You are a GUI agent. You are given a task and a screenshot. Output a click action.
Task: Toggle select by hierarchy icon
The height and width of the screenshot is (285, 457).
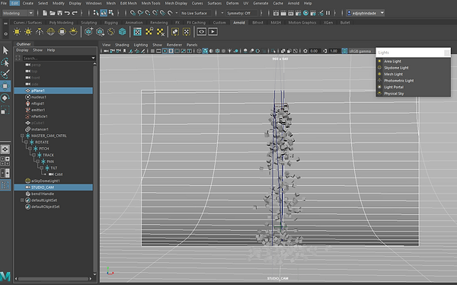coord(96,13)
